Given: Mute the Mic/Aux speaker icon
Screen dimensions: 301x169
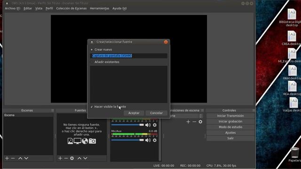Looking at the screenshot, I should tap(148, 140).
